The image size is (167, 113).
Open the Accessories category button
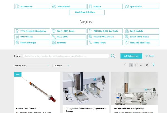click(32, 6)
